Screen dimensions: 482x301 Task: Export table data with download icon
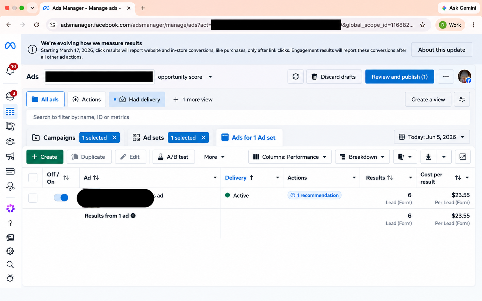pyautogui.click(x=428, y=157)
